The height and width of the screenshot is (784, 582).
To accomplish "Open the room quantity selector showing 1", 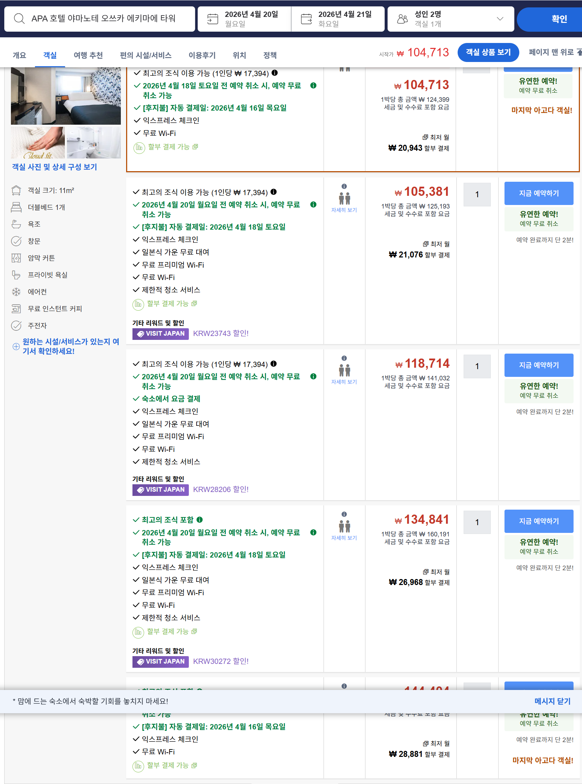I will pyautogui.click(x=477, y=194).
